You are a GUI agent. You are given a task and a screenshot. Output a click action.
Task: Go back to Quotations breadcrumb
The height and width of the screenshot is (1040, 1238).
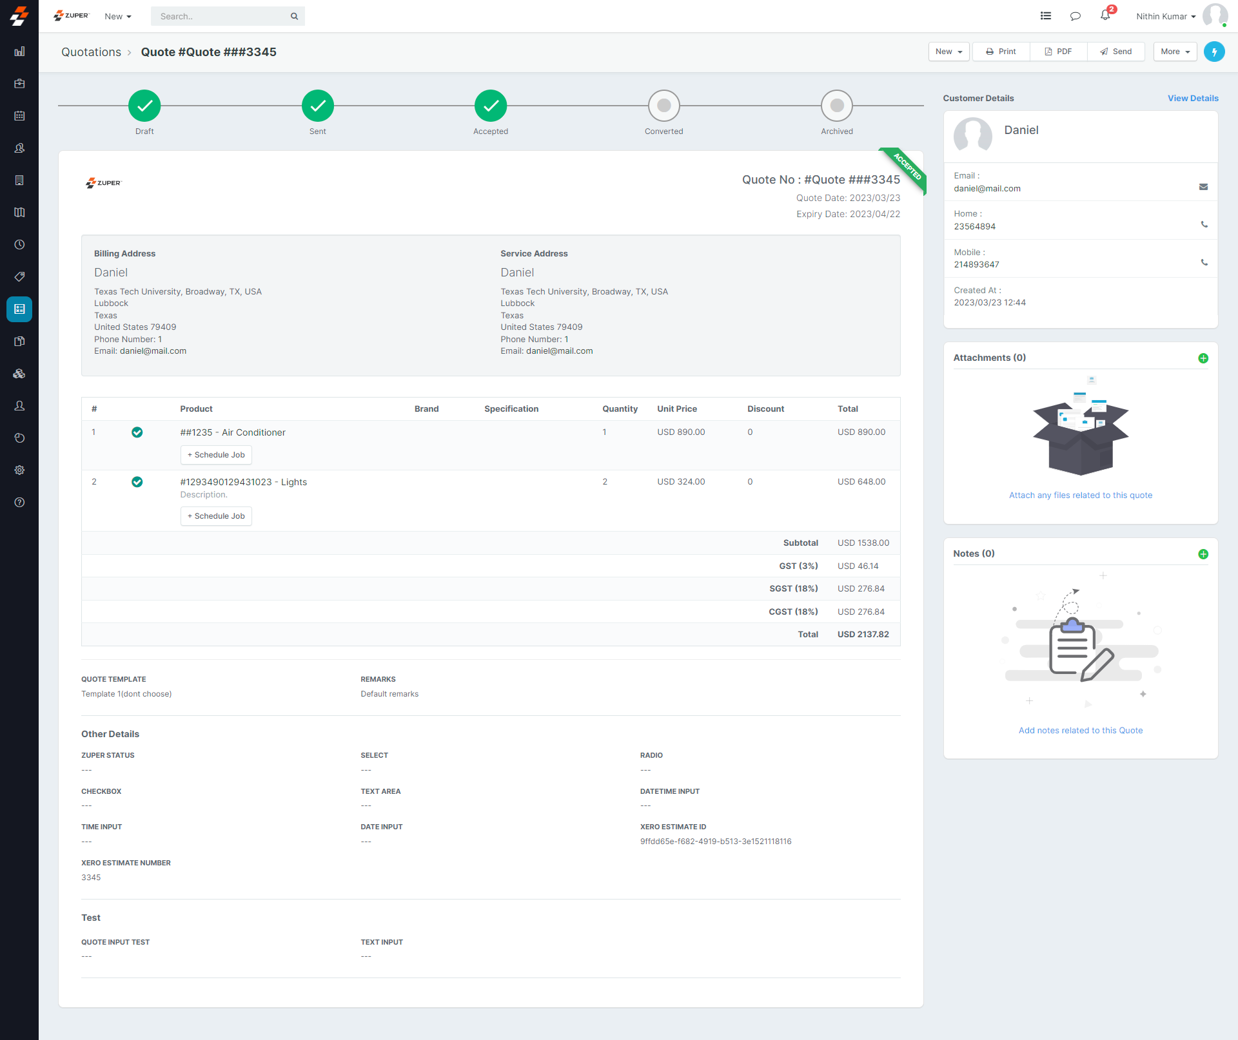tap(91, 52)
